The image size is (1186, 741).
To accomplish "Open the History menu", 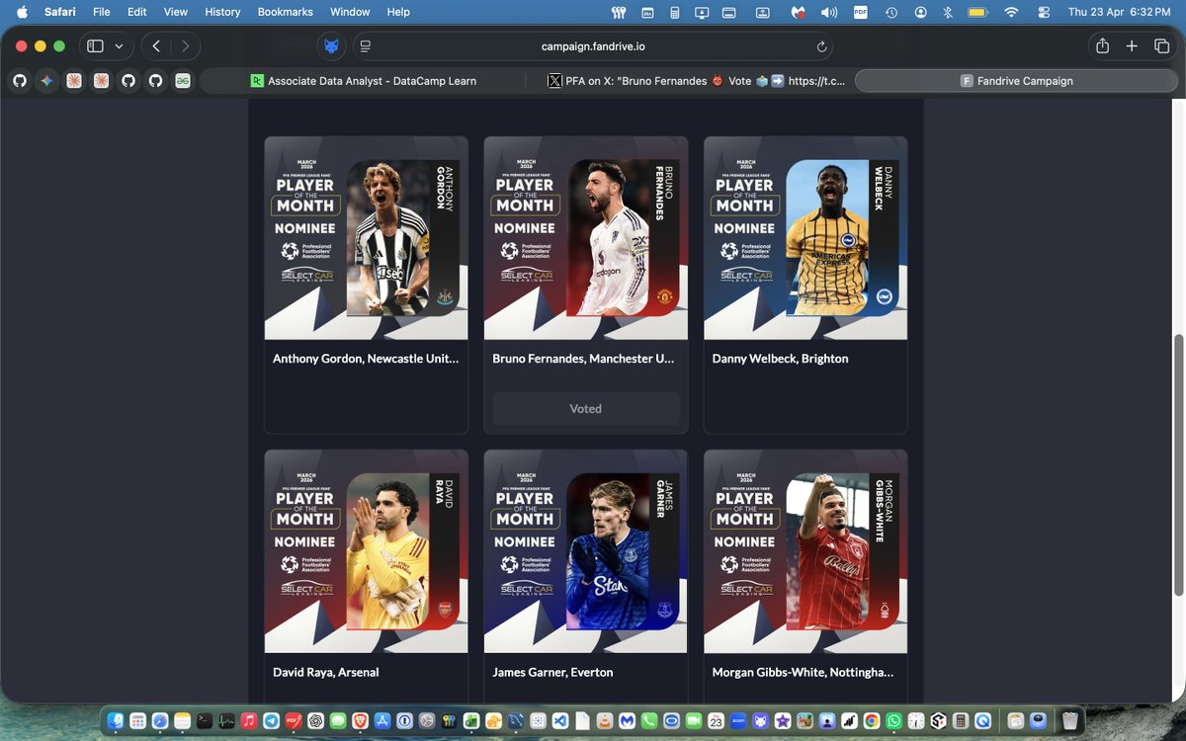I will pos(222,12).
